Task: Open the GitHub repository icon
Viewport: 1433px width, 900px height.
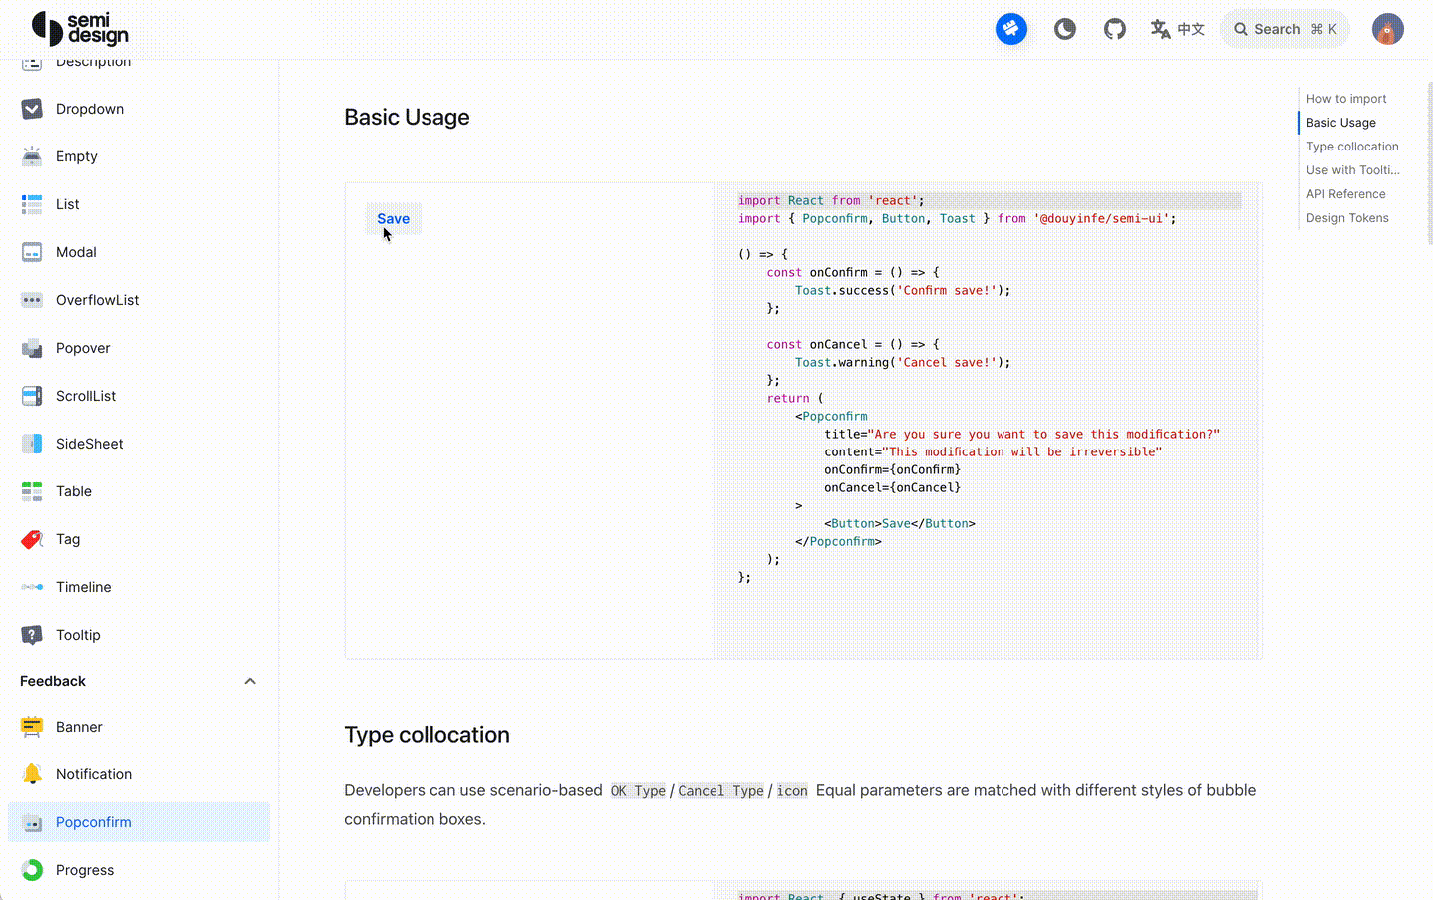Action: coord(1114,29)
